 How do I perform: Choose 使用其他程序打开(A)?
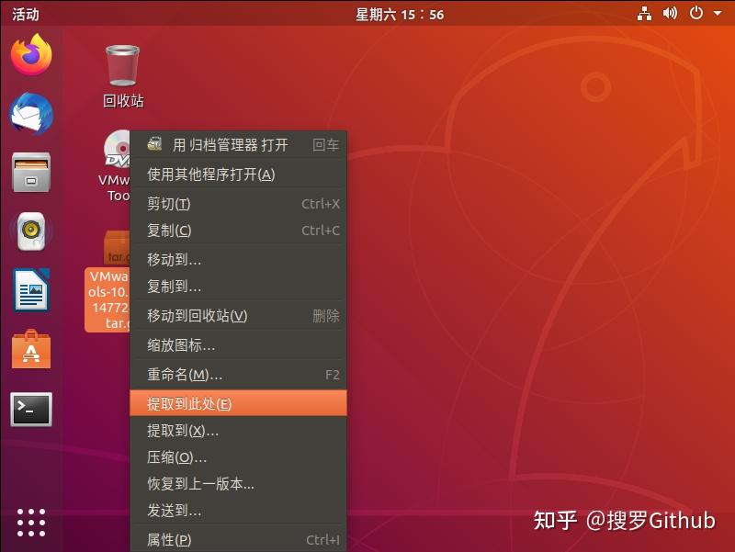pyautogui.click(x=239, y=175)
